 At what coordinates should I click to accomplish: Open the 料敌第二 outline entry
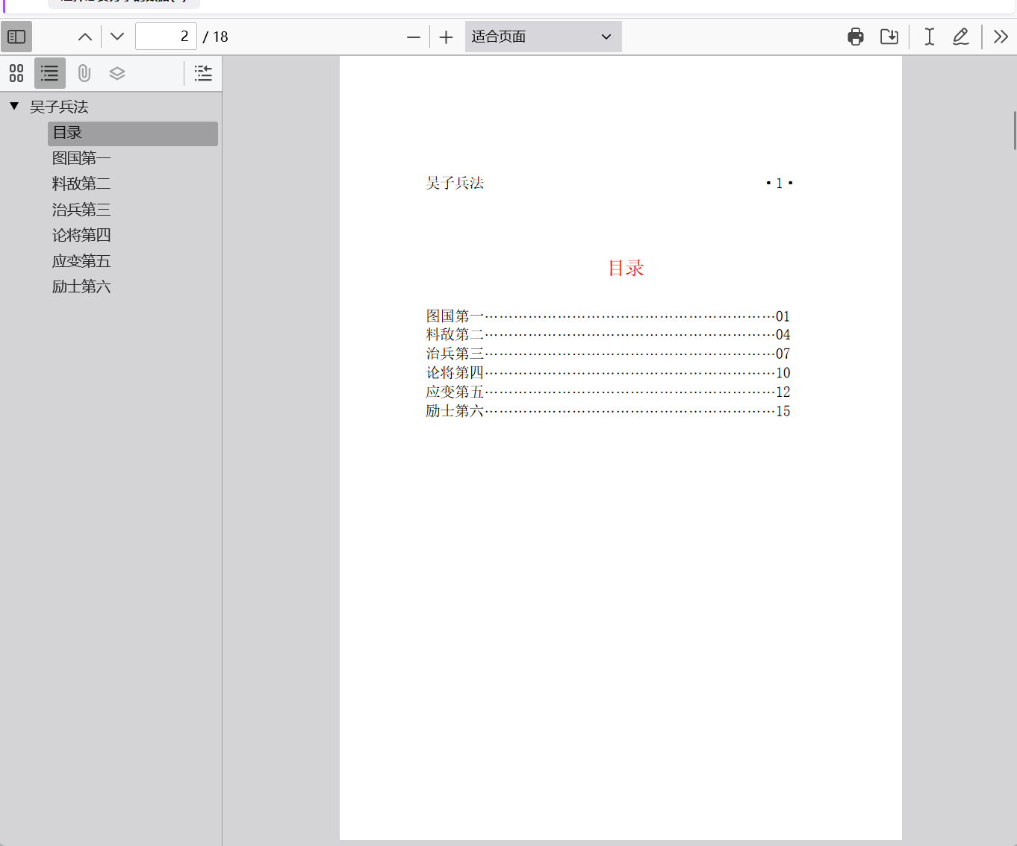81,184
